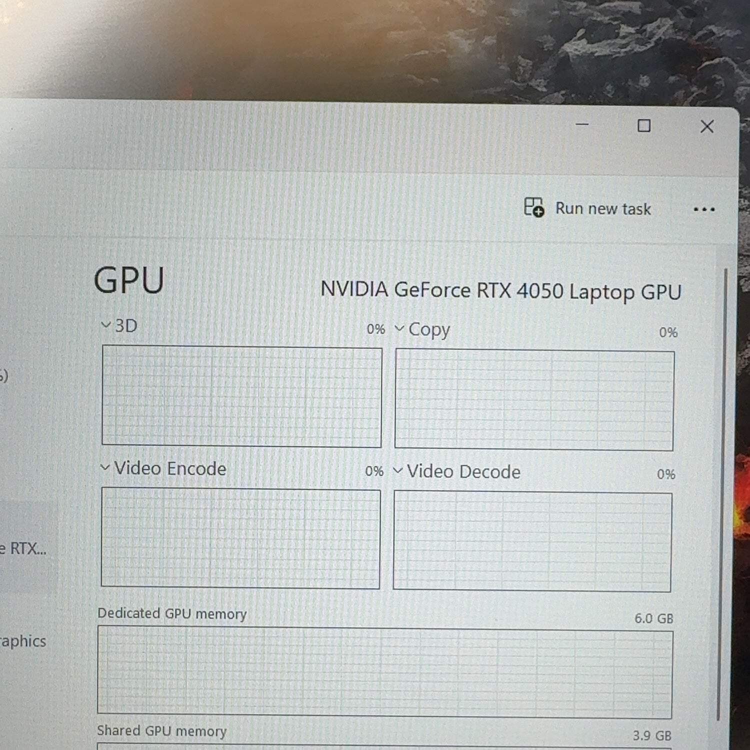Image resolution: width=750 pixels, height=750 pixels.
Task: Click the 0% value beside Copy
Action: [668, 332]
